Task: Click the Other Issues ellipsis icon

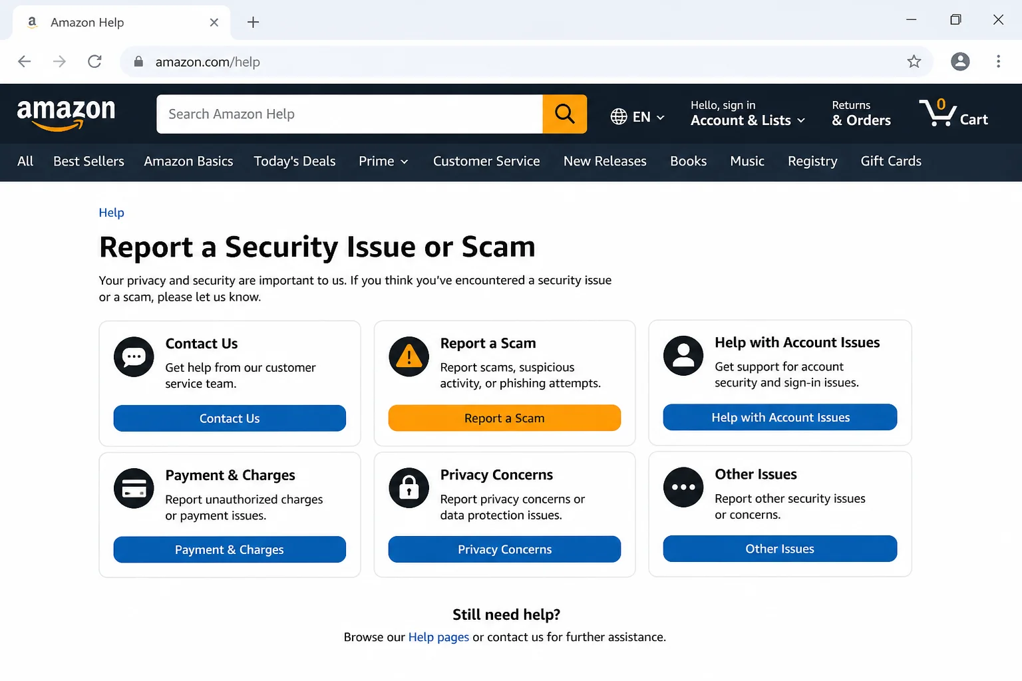Action: click(x=683, y=487)
